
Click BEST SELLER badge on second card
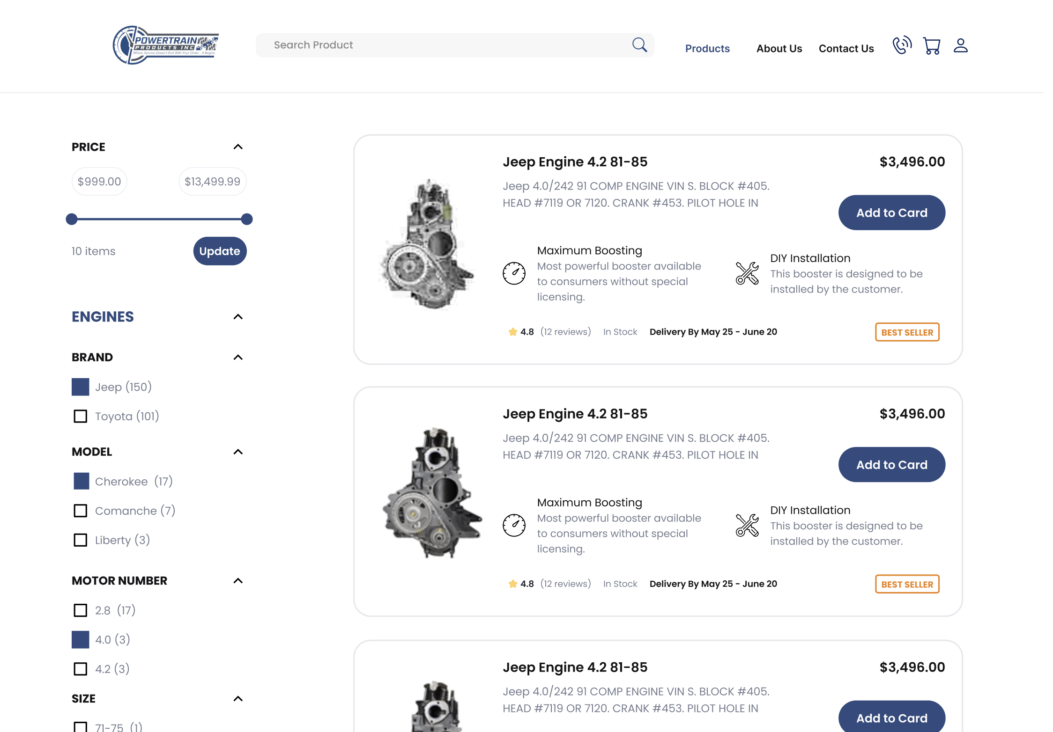coord(907,584)
